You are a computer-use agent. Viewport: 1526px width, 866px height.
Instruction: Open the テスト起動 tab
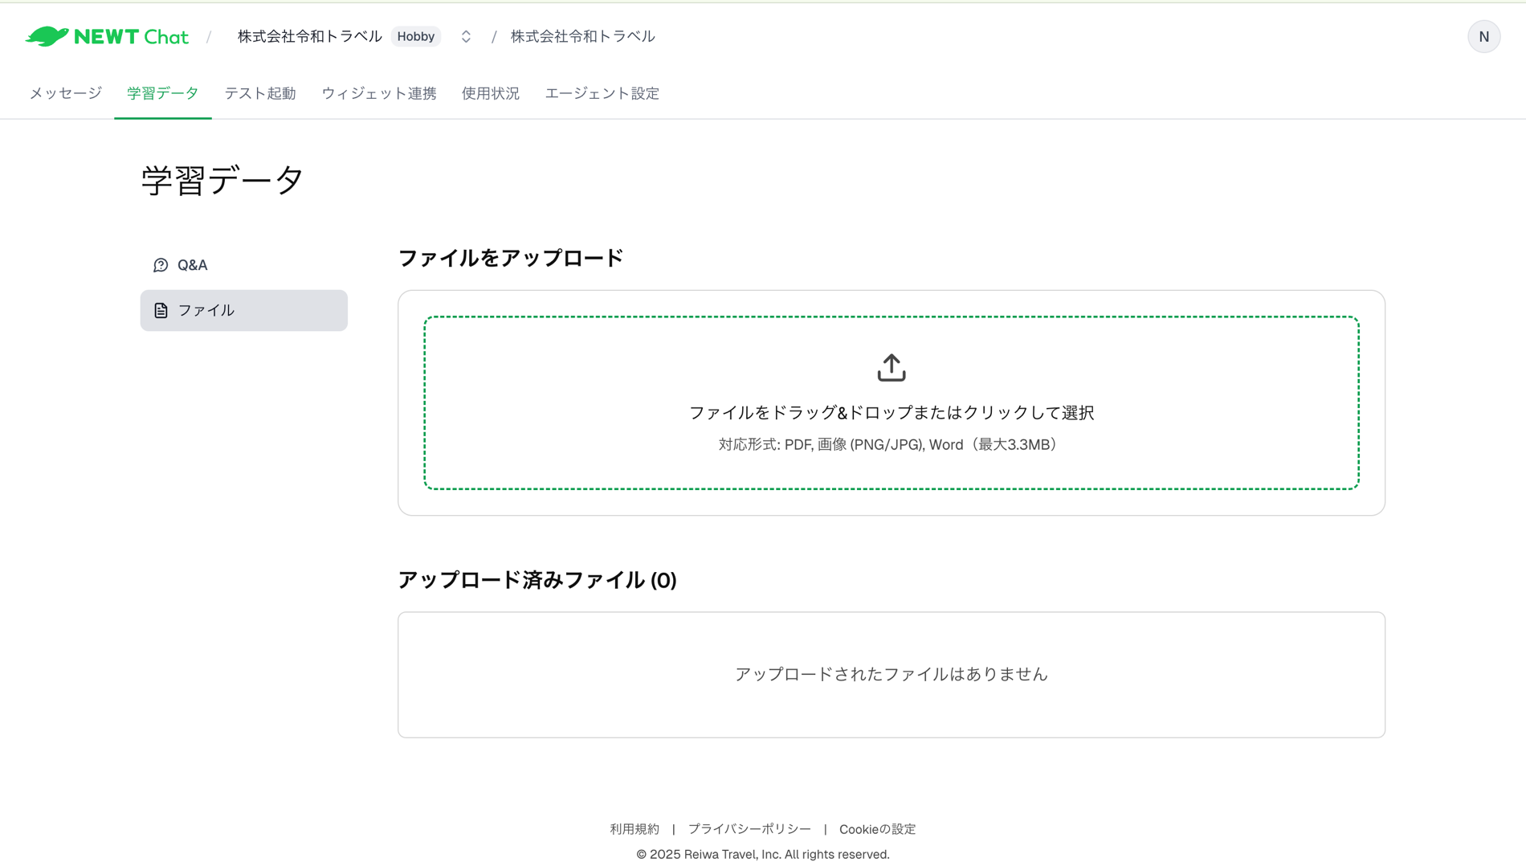coord(259,93)
